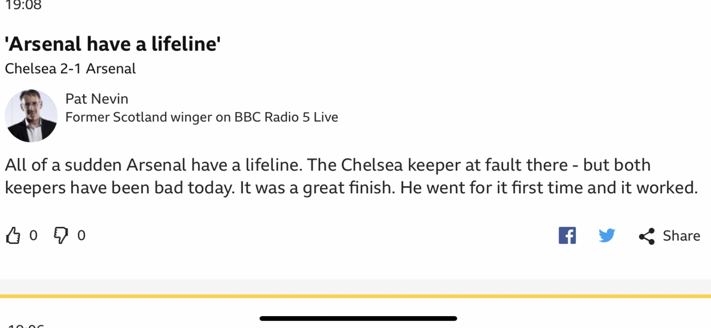This screenshot has width=711, height=328.
Task: Tap the share arrow icon
Action: 647,236
